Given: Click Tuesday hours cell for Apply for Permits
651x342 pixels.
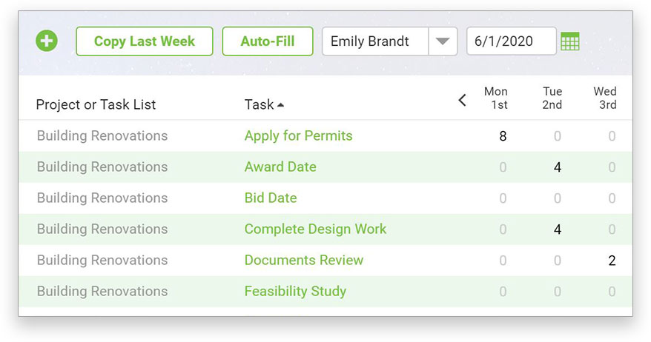Looking at the screenshot, I should (x=557, y=136).
